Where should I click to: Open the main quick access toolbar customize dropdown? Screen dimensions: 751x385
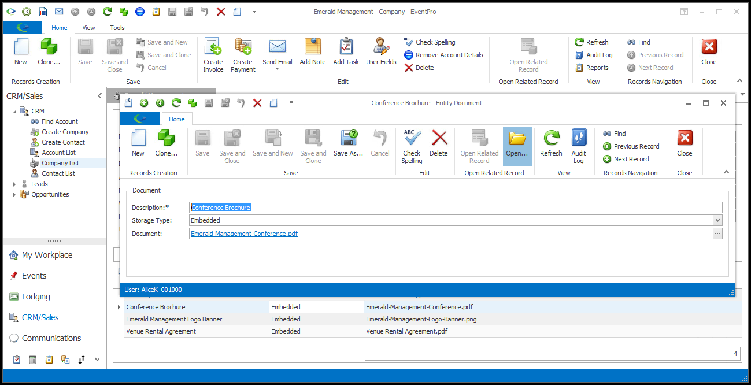point(254,12)
